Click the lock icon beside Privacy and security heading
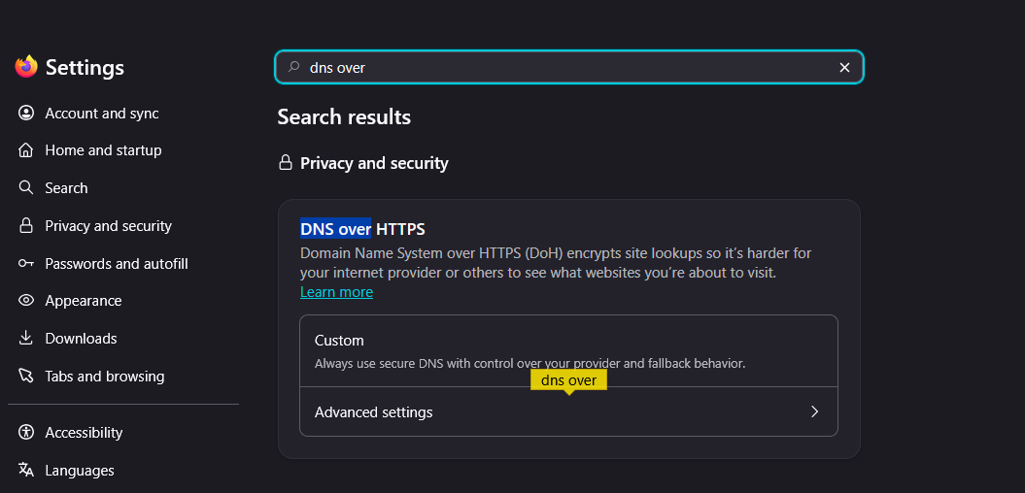This screenshot has width=1025, height=493. 285,163
